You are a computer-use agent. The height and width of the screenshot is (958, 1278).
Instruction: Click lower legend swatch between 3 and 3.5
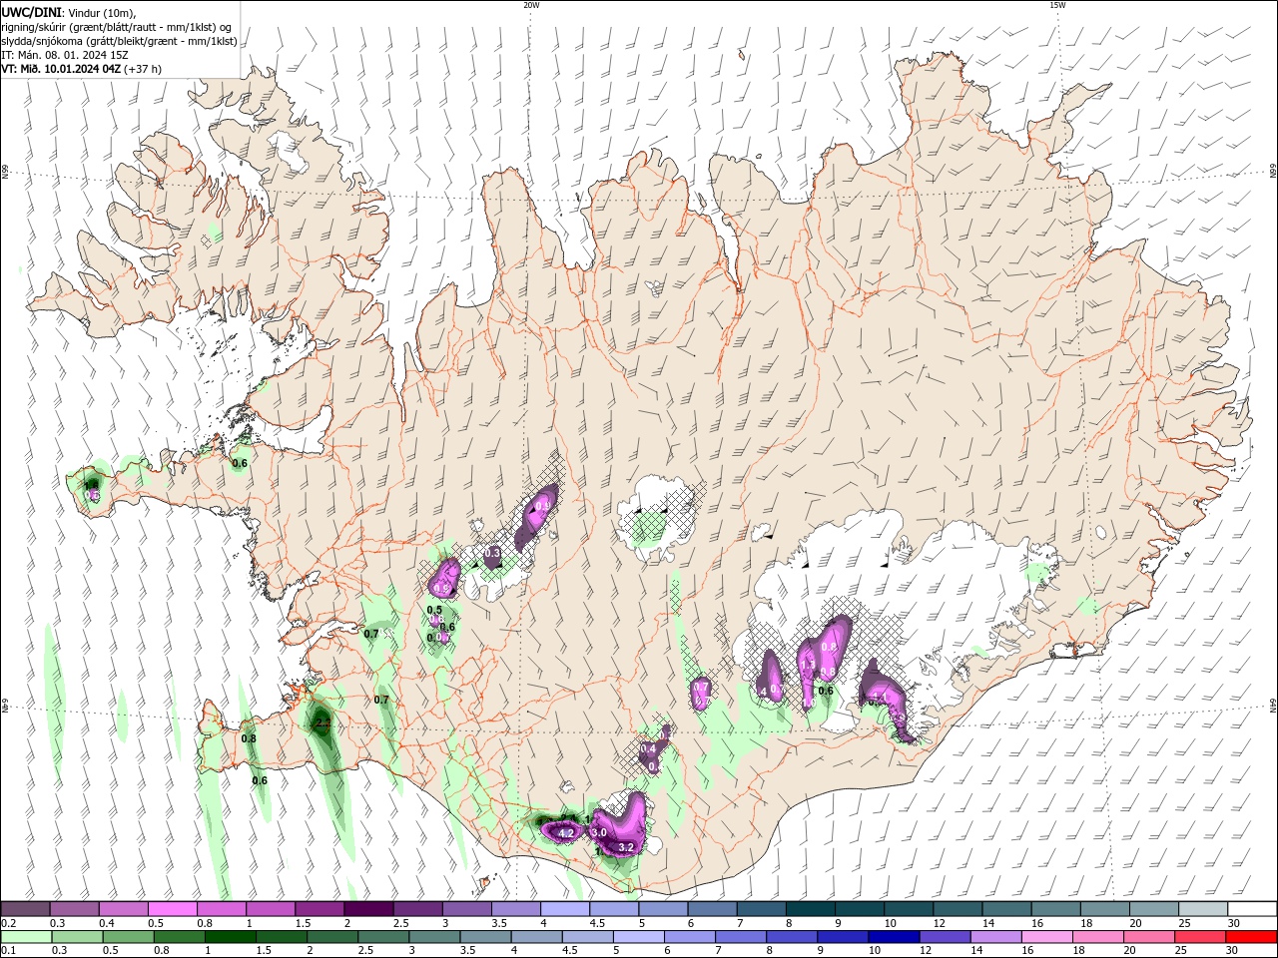[433, 938]
